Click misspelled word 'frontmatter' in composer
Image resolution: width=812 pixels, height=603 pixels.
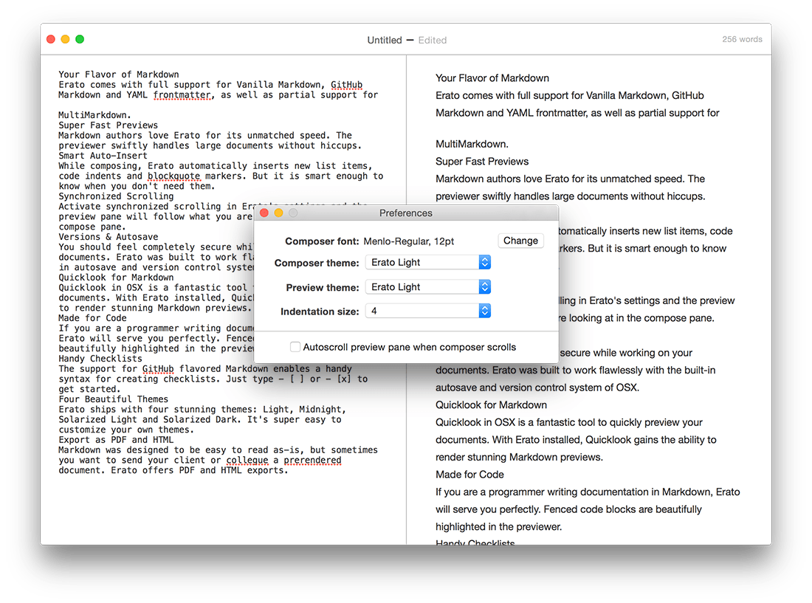[x=182, y=95]
